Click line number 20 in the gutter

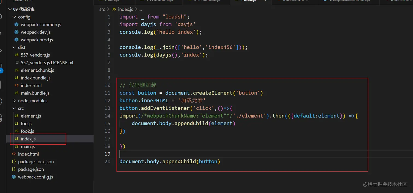107,162
